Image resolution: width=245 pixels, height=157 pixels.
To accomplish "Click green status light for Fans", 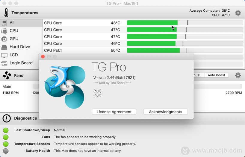I will 6,137.
